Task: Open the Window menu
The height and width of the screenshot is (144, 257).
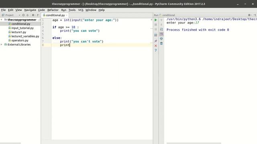Action: click(91, 10)
